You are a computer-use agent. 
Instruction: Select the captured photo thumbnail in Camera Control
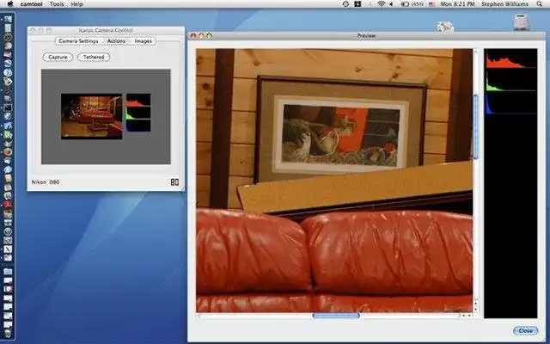[92, 116]
